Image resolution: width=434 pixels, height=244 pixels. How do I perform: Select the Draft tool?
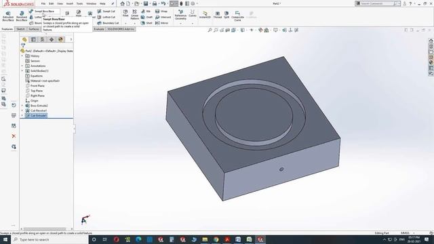pos(146,17)
